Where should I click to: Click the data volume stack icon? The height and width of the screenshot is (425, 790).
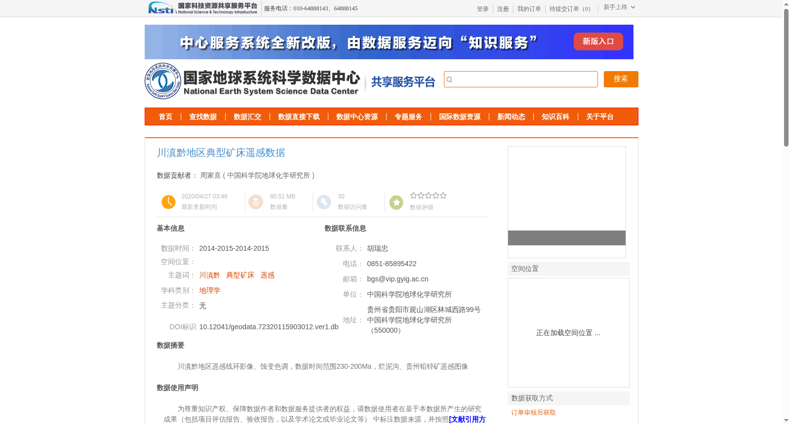[256, 202]
